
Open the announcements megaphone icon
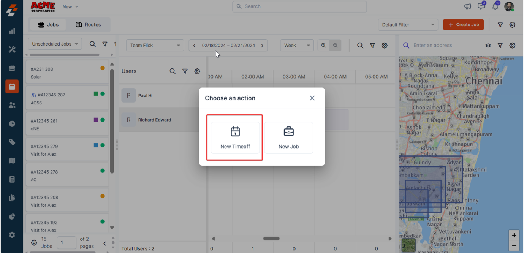pyautogui.click(x=468, y=6)
